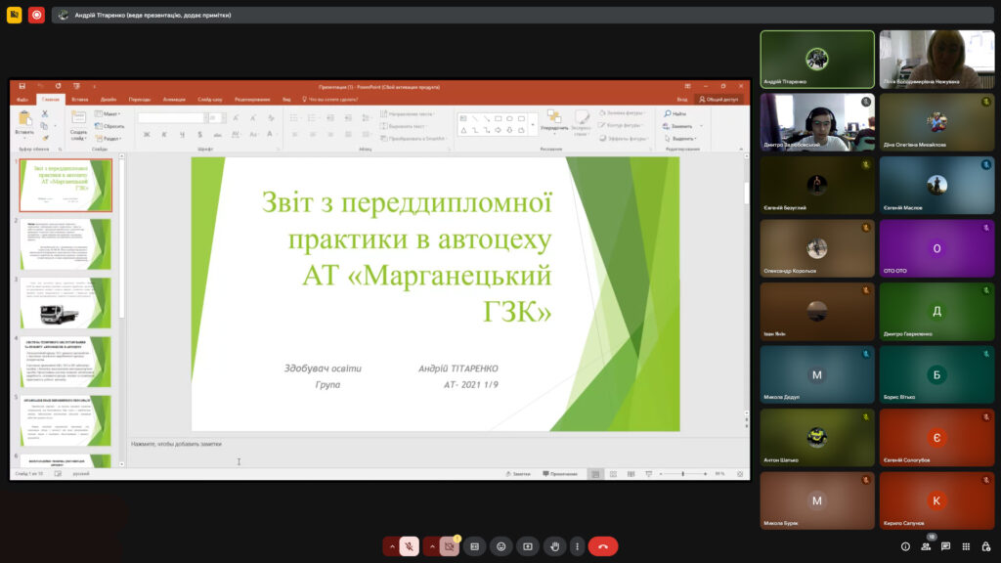This screenshot has width=1001, height=563.
Task: Unmute the microphone in Meet toolbar
Action: 410,546
